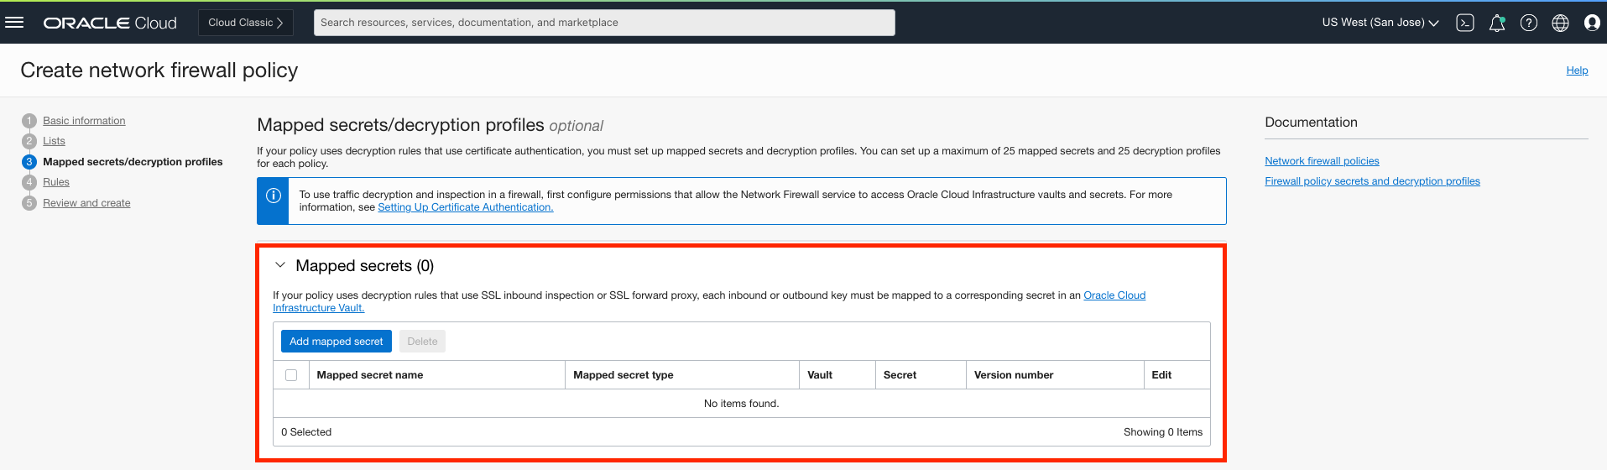
Task: Launch Cloud Shell developer tools icon
Action: [x=1465, y=23]
